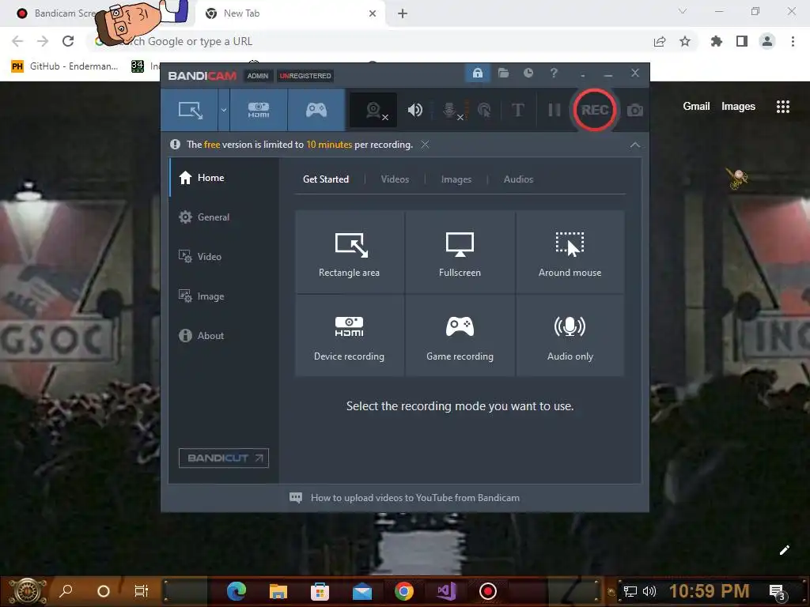
Task: Switch to the Images tab
Action: tap(456, 179)
